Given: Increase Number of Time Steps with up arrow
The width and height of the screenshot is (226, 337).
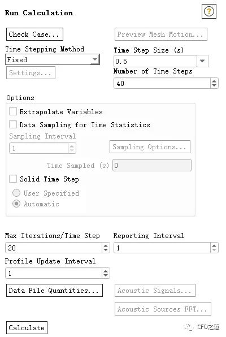Looking at the screenshot, I should [214, 81].
